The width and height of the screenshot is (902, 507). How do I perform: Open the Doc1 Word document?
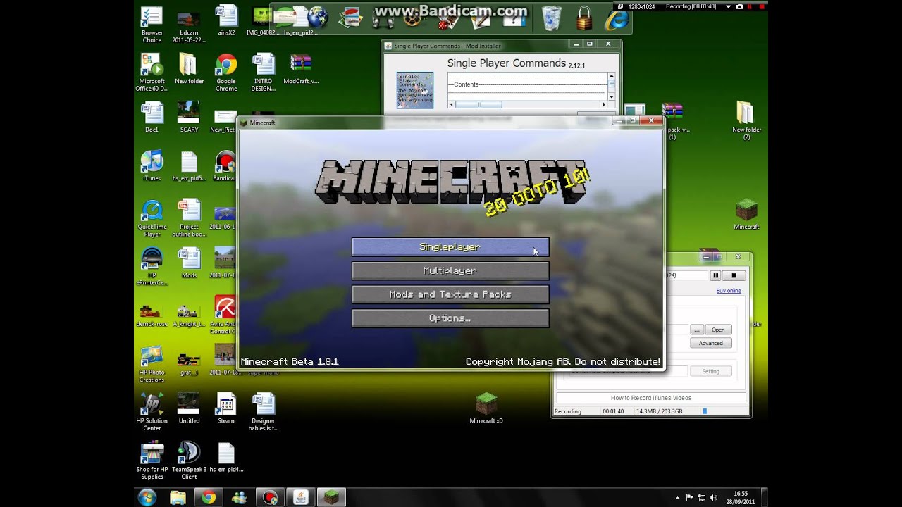[x=152, y=118]
